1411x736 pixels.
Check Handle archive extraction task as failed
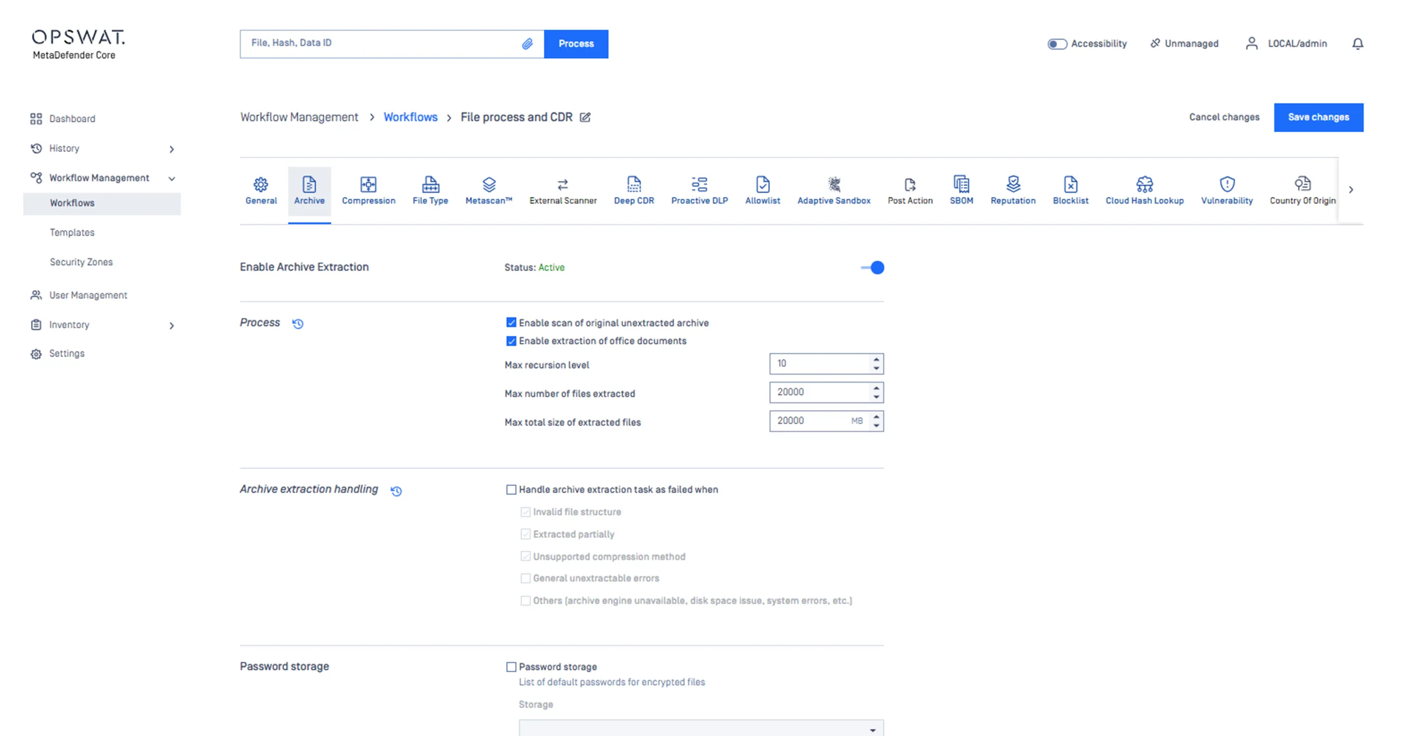(x=511, y=489)
